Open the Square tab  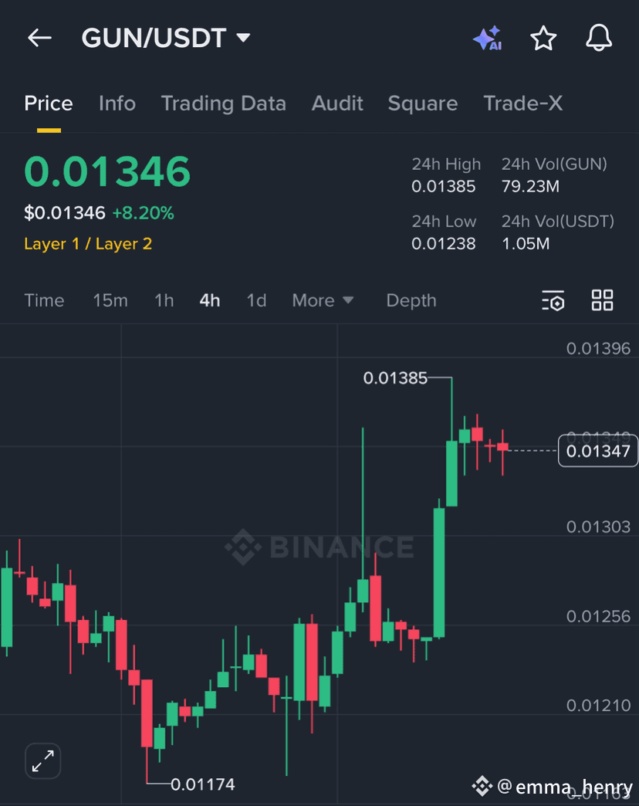click(x=423, y=103)
